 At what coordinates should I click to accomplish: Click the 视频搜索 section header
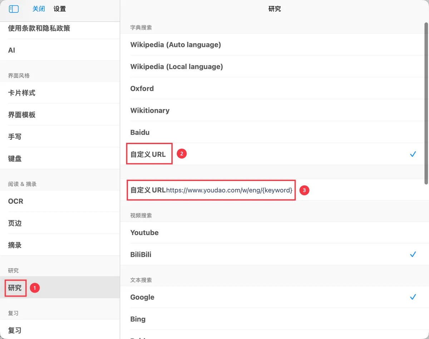[x=141, y=215]
